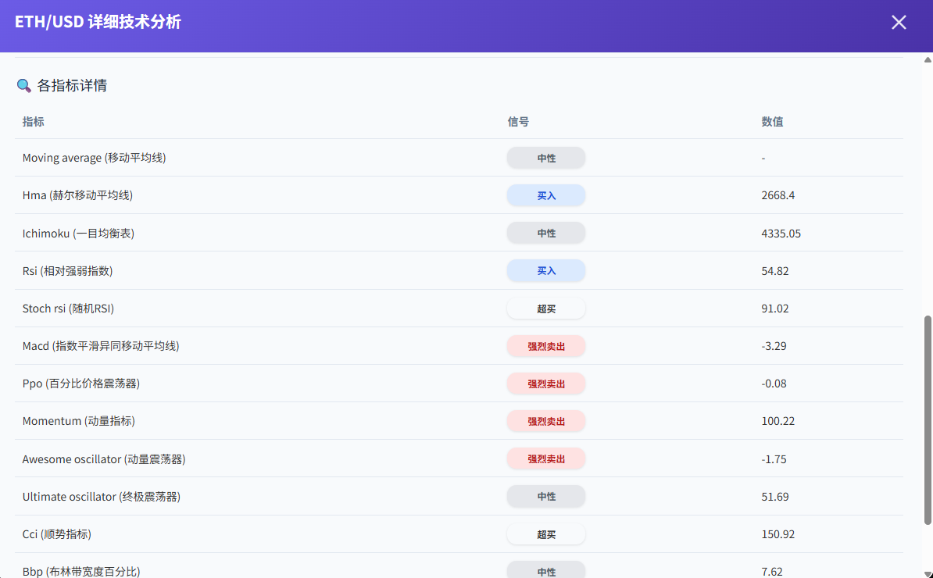Click the 超买 badge for Stoch rsi
Screen dimensions: 933x578
click(x=546, y=309)
